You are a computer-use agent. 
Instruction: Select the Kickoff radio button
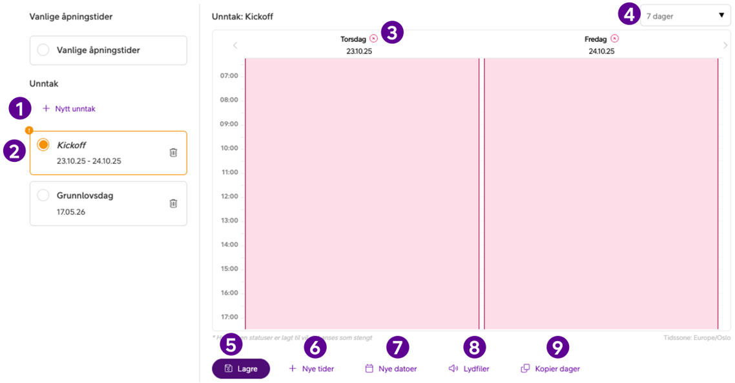click(x=43, y=145)
